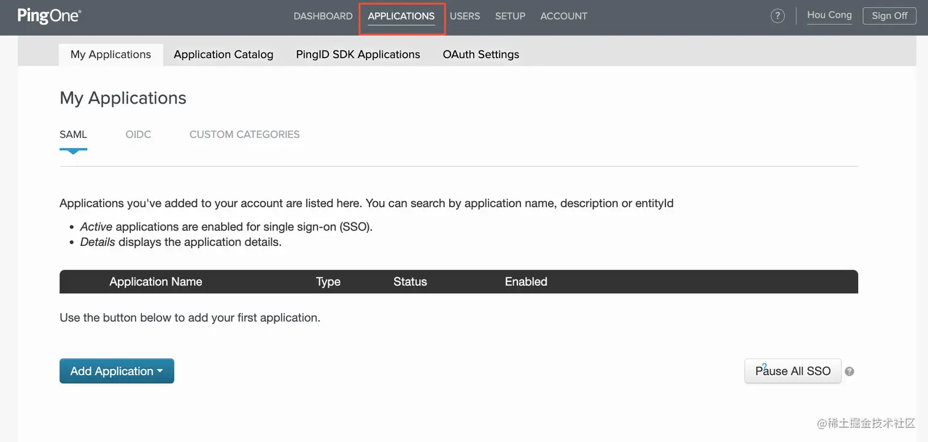Open the PingID SDK Applications tab

358,55
